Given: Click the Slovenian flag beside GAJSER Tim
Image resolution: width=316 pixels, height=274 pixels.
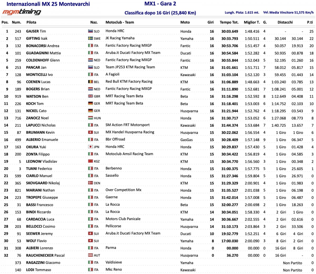Looking at the screenshot, I should (x=90, y=31).
